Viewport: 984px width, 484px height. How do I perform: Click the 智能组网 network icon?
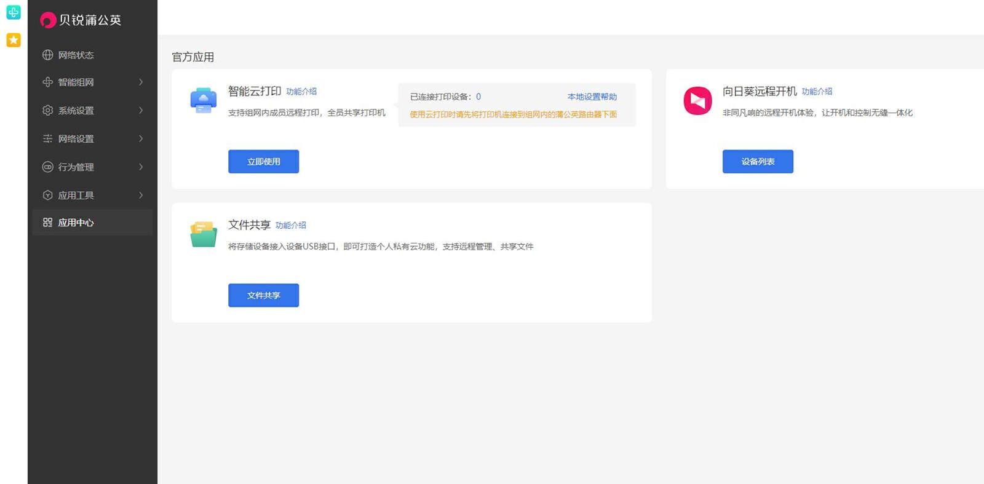point(47,82)
